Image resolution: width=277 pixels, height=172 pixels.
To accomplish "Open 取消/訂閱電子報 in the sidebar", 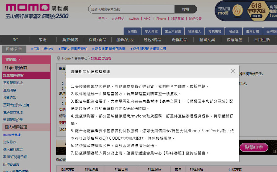I will [15, 157].
